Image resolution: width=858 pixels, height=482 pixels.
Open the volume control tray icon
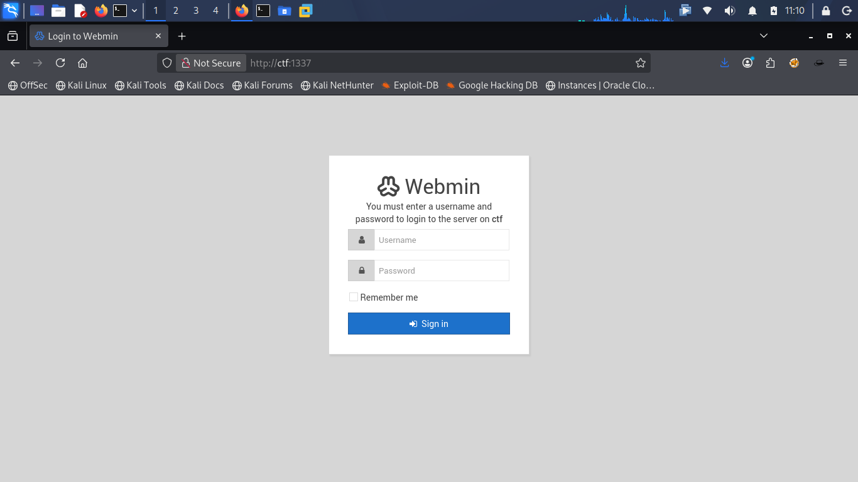click(x=729, y=10)
